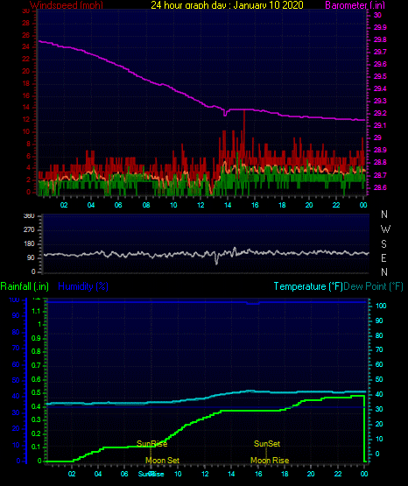The image size is (408, 486).
Task: Click the S compass label on wind direction chart
Action: pos(383,244)
